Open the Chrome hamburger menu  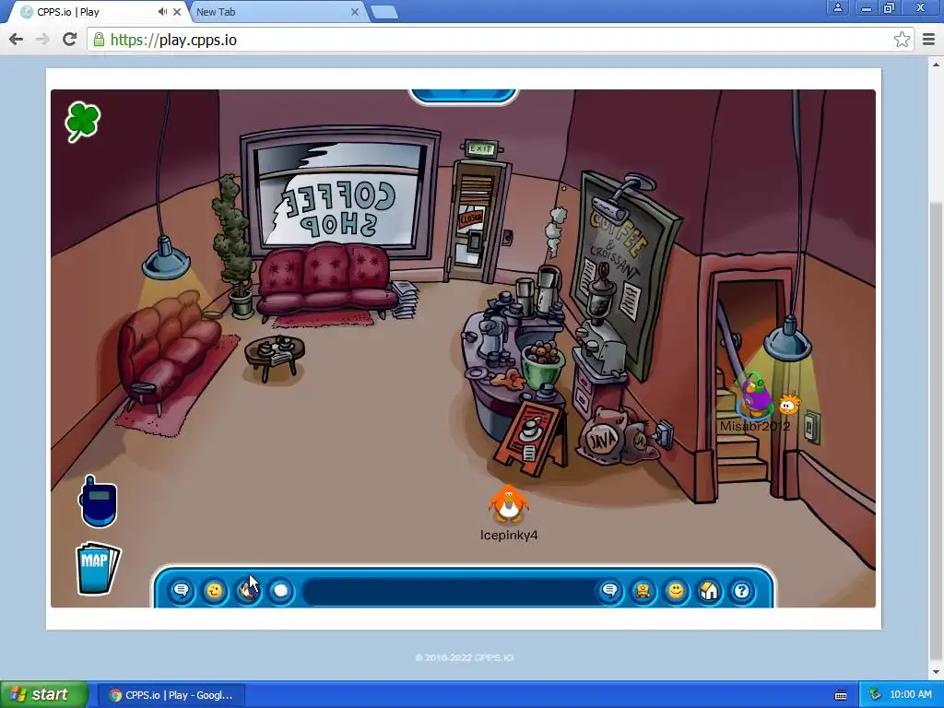pyautogui.click(x=928, y=40)
